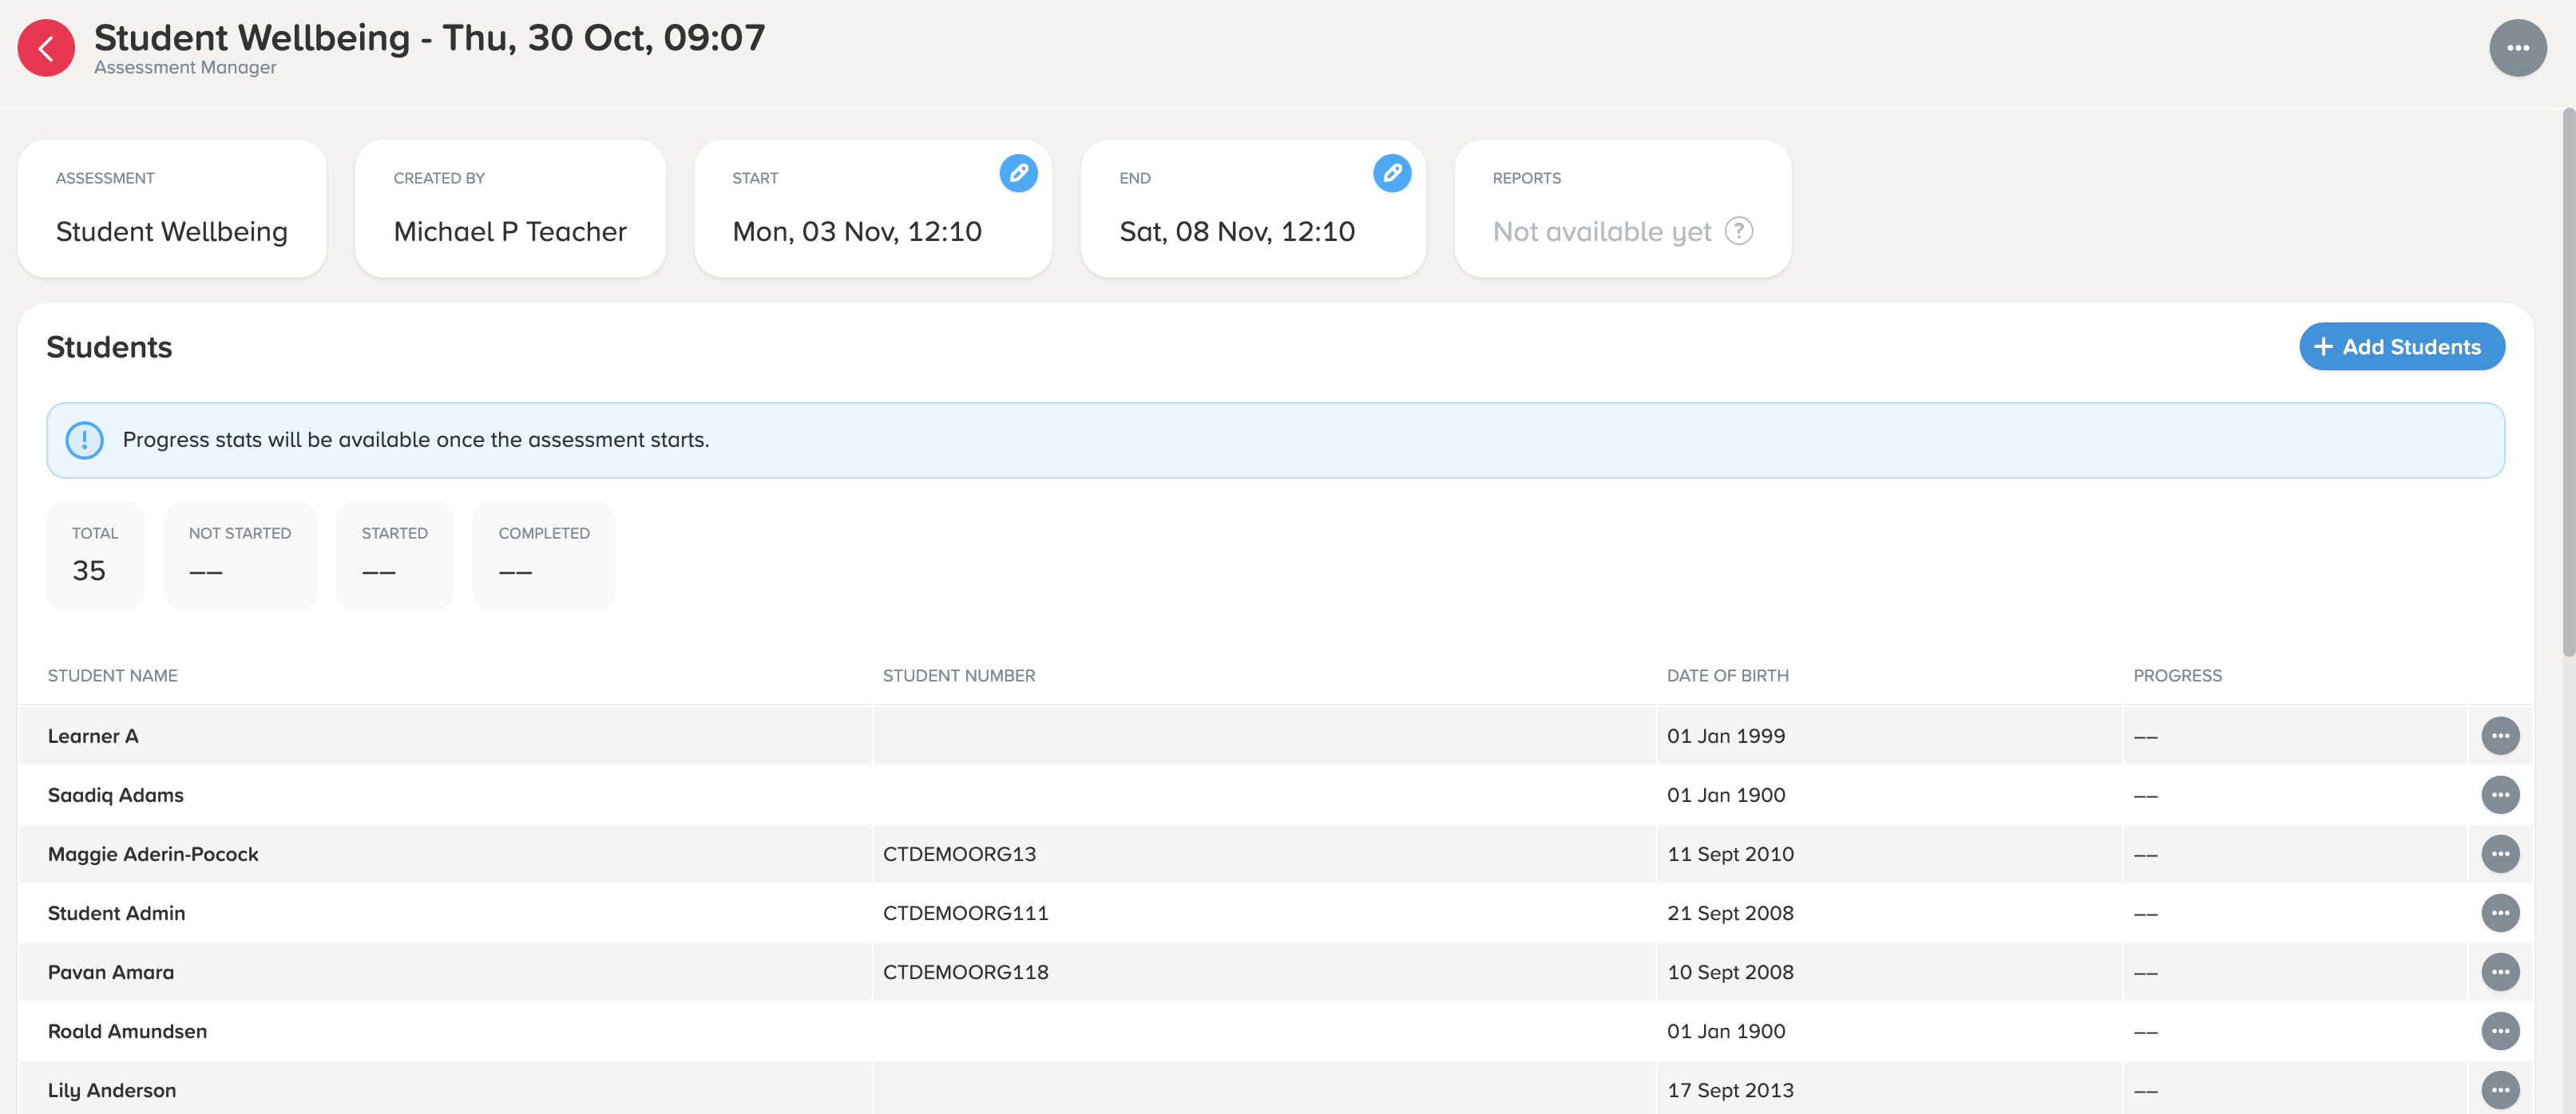Image resolution: width=2576 pixels, height=1114 pixels.
Task: Click the info icon in progress banner
Action: click(x=84, y=440)
